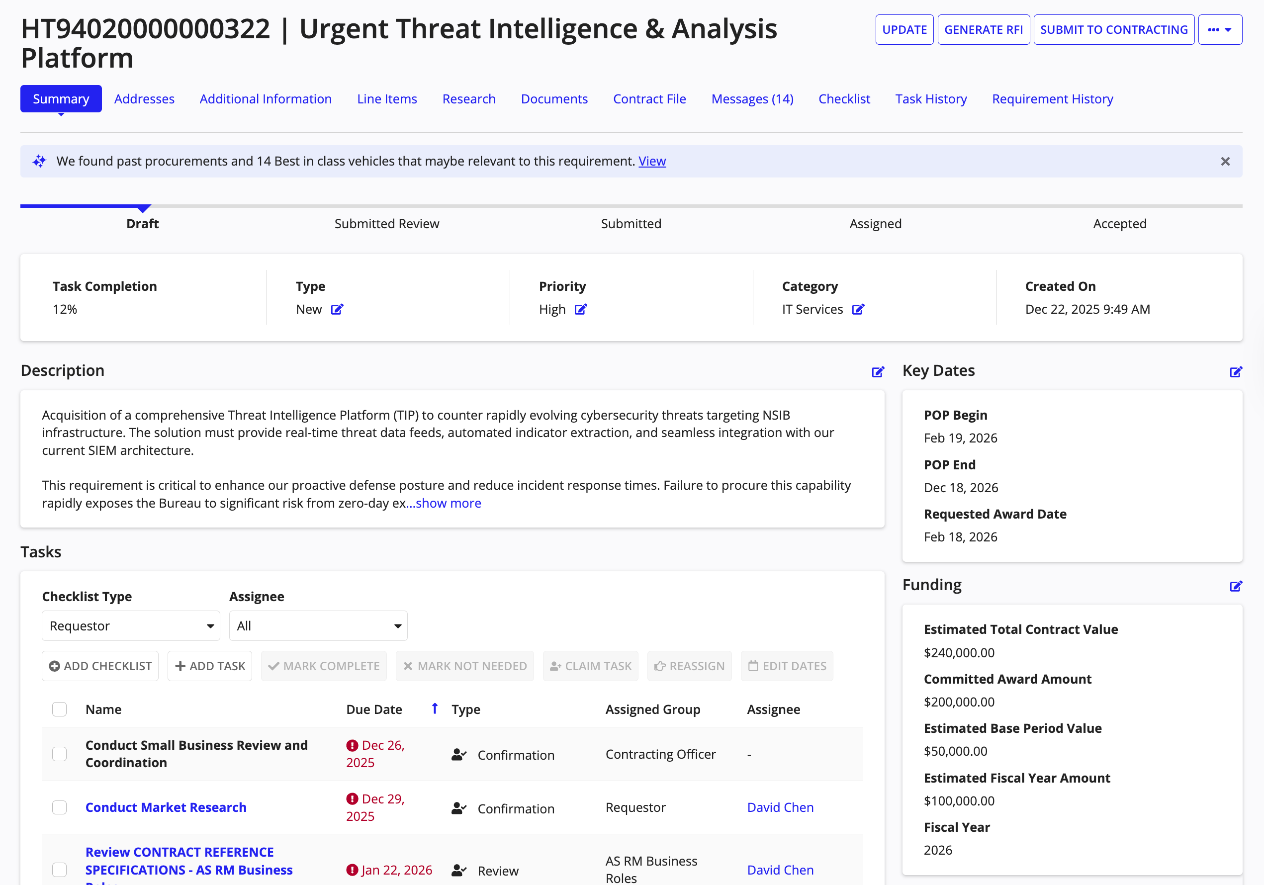
Task: Open the Assignee All dropdown
Action: [318, 626]
